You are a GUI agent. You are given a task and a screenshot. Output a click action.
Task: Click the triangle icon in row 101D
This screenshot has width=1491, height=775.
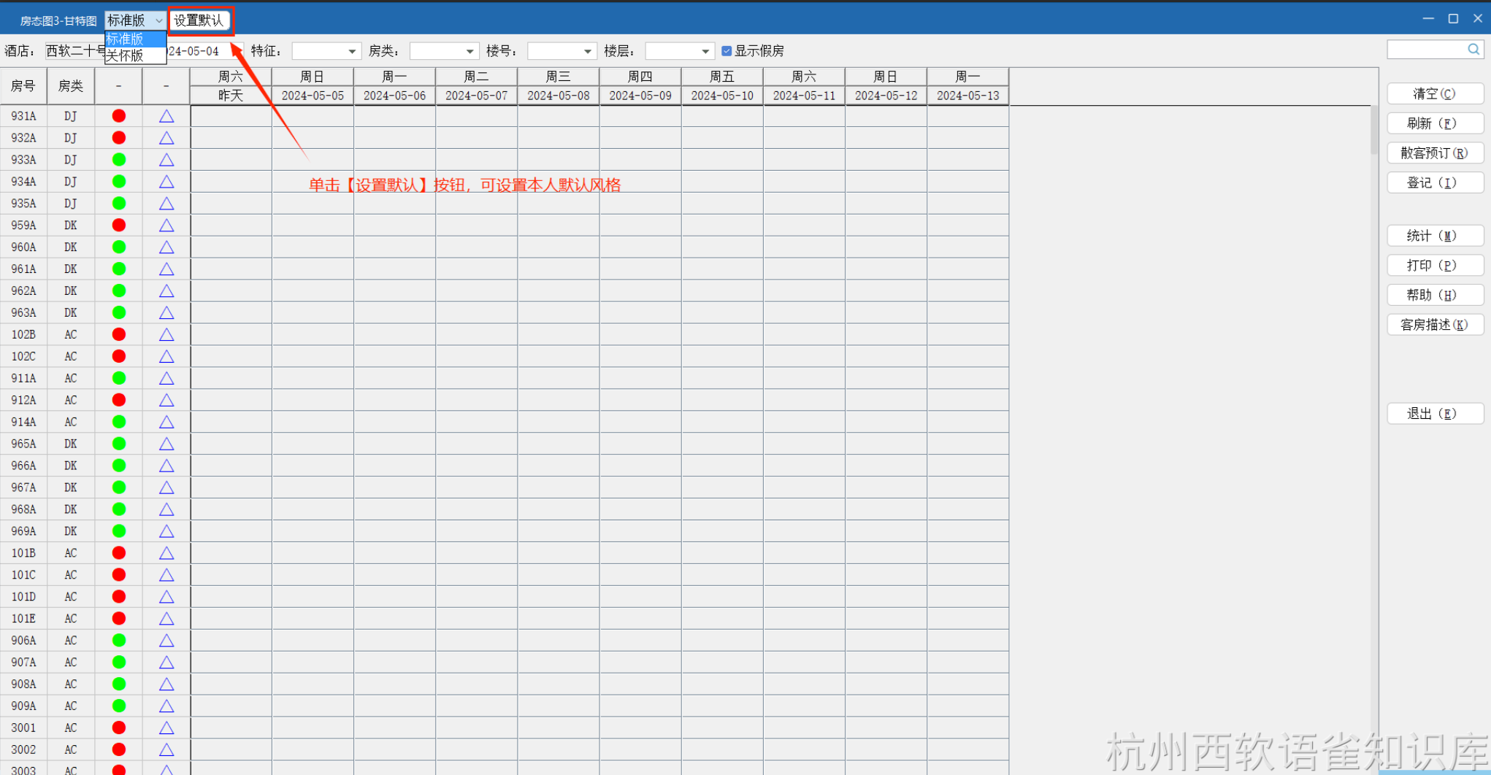pyautogui.click(x=166, y=597)
